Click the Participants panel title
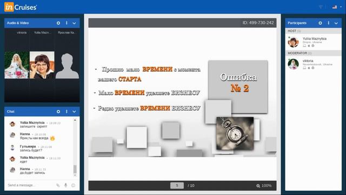 click(x=297, y=23)
